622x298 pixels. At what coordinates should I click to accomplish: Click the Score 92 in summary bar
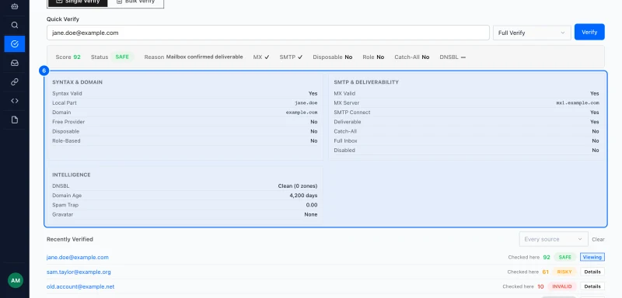tap(68, 57)
